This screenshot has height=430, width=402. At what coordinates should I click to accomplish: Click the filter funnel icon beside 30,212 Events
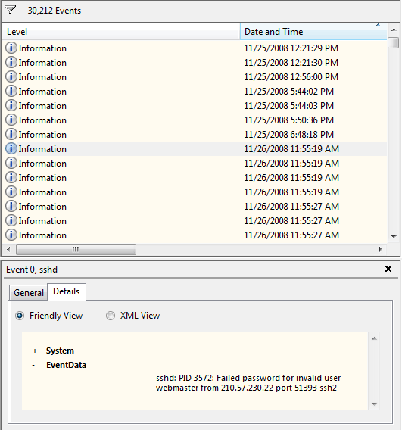10,10
